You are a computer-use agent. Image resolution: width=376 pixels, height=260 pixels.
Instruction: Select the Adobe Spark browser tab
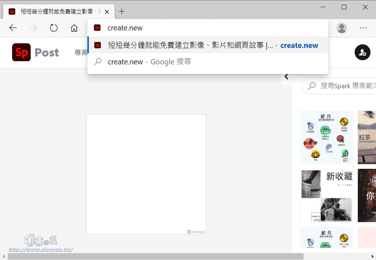59,11
